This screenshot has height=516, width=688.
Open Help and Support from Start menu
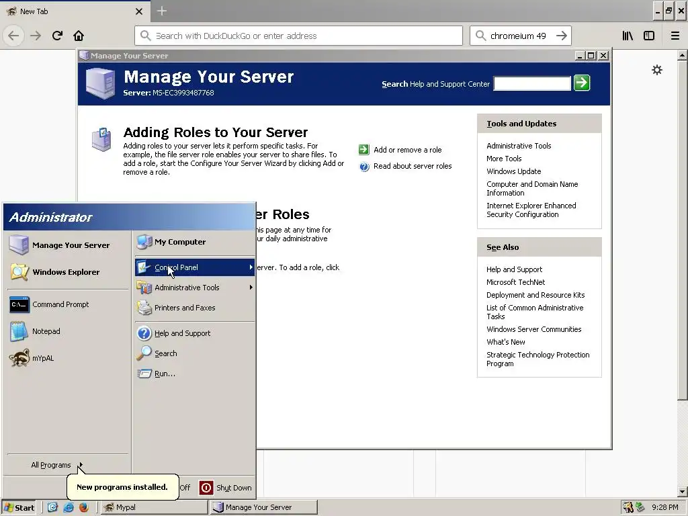[195, 333]
